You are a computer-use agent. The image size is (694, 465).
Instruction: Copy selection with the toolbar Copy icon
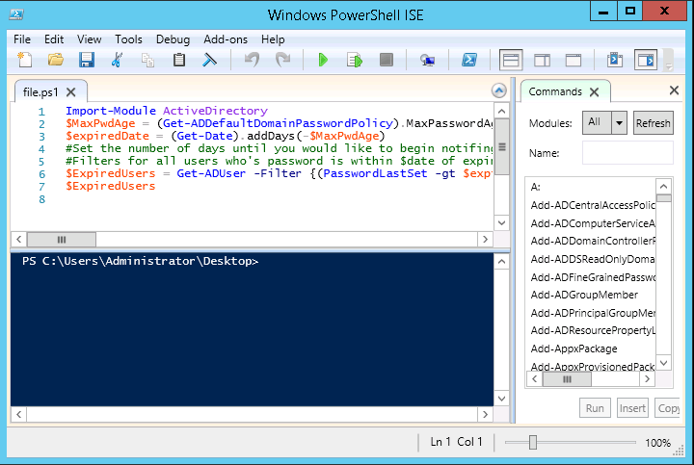click(147, 60)
